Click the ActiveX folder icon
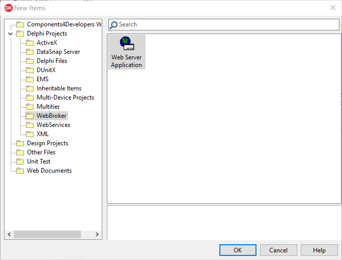342x260 pixels. point(30,43)
